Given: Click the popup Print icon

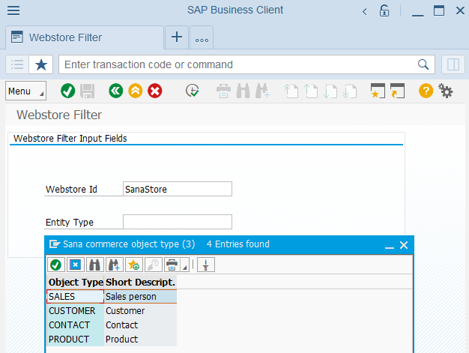Looking at the screenshot, I should 172,265.
